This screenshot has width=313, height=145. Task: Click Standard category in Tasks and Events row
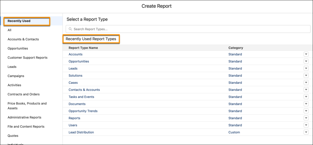pos(235,97)
